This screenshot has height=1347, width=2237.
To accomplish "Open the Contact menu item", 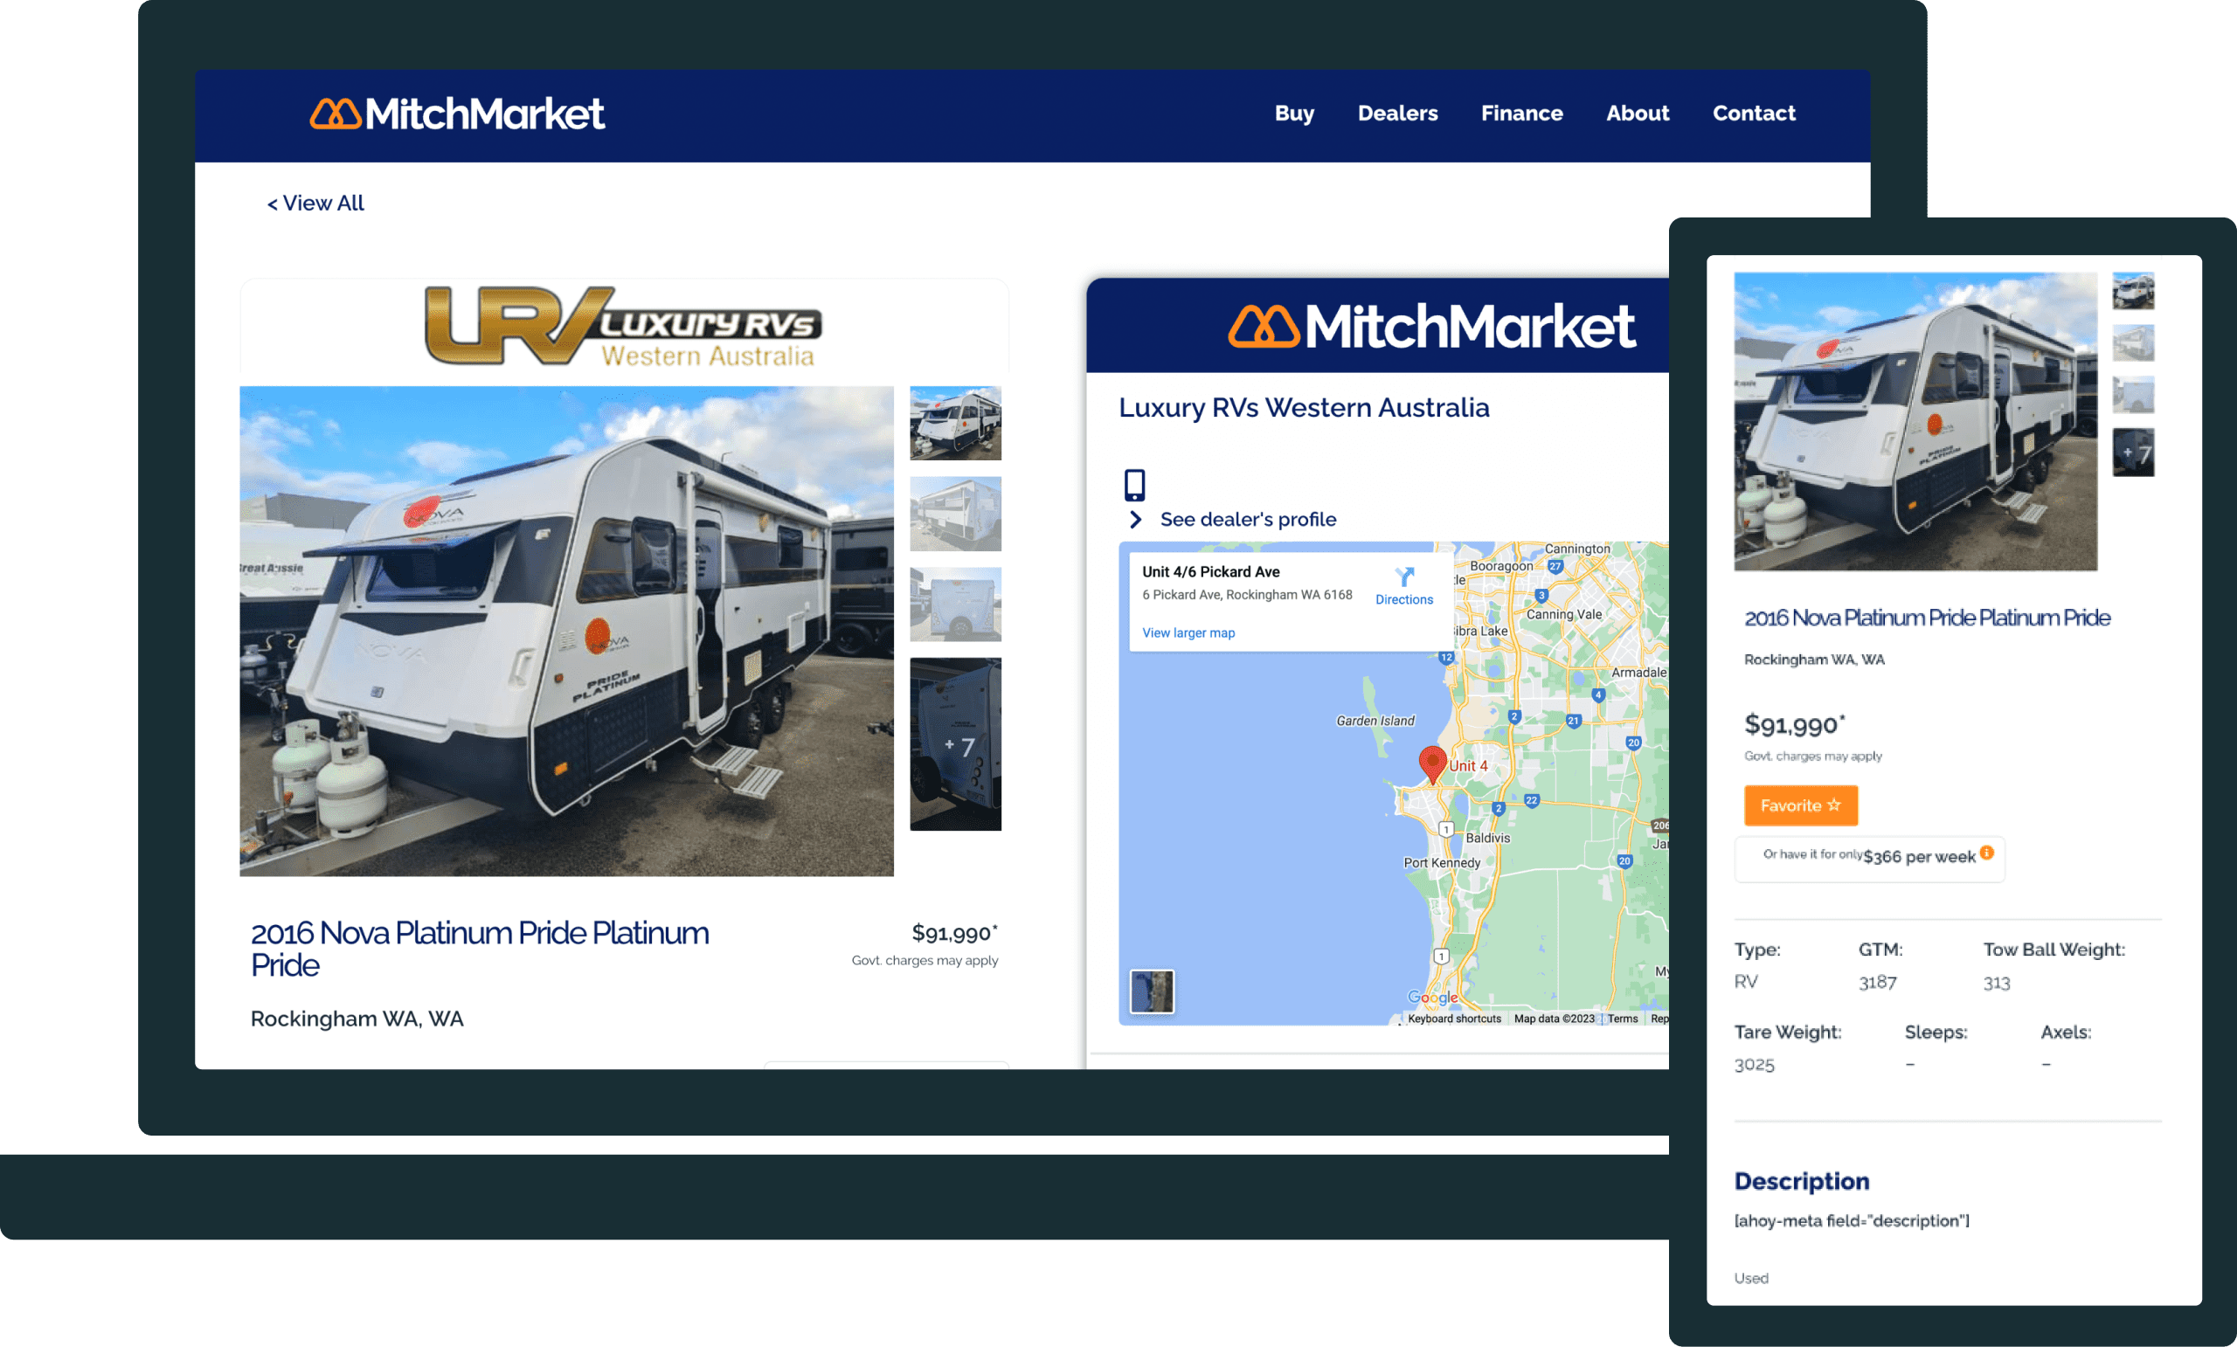I will point(1753,113).
